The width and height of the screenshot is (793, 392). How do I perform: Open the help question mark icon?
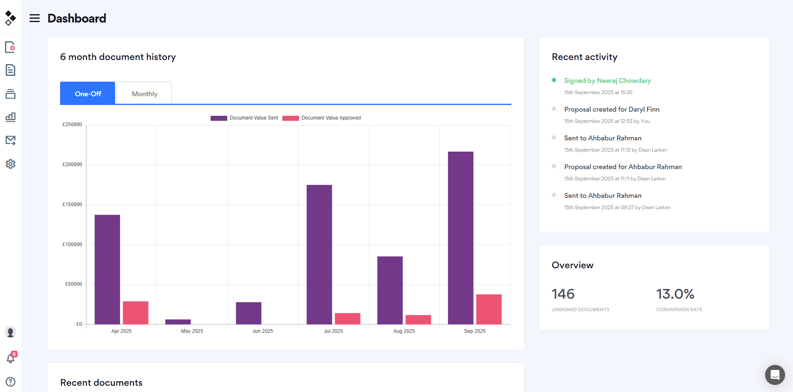click(x=10, y=382)
